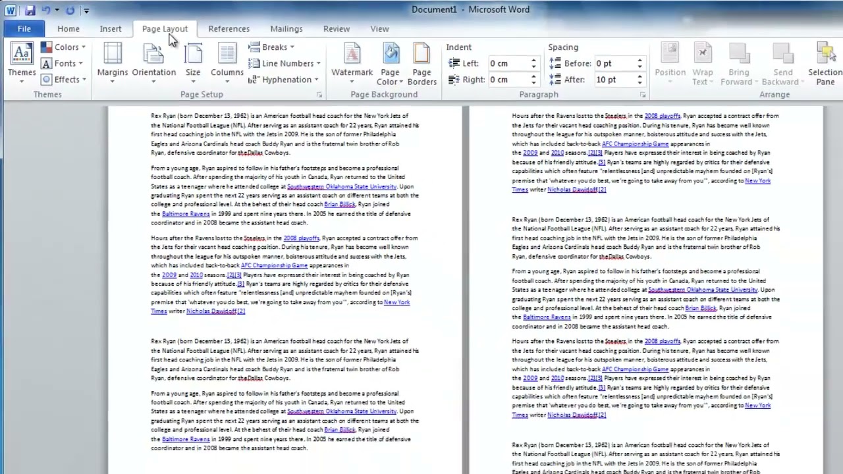843x474 pixels.
Task: Switch to the References tab
Action: coord(229,29)
